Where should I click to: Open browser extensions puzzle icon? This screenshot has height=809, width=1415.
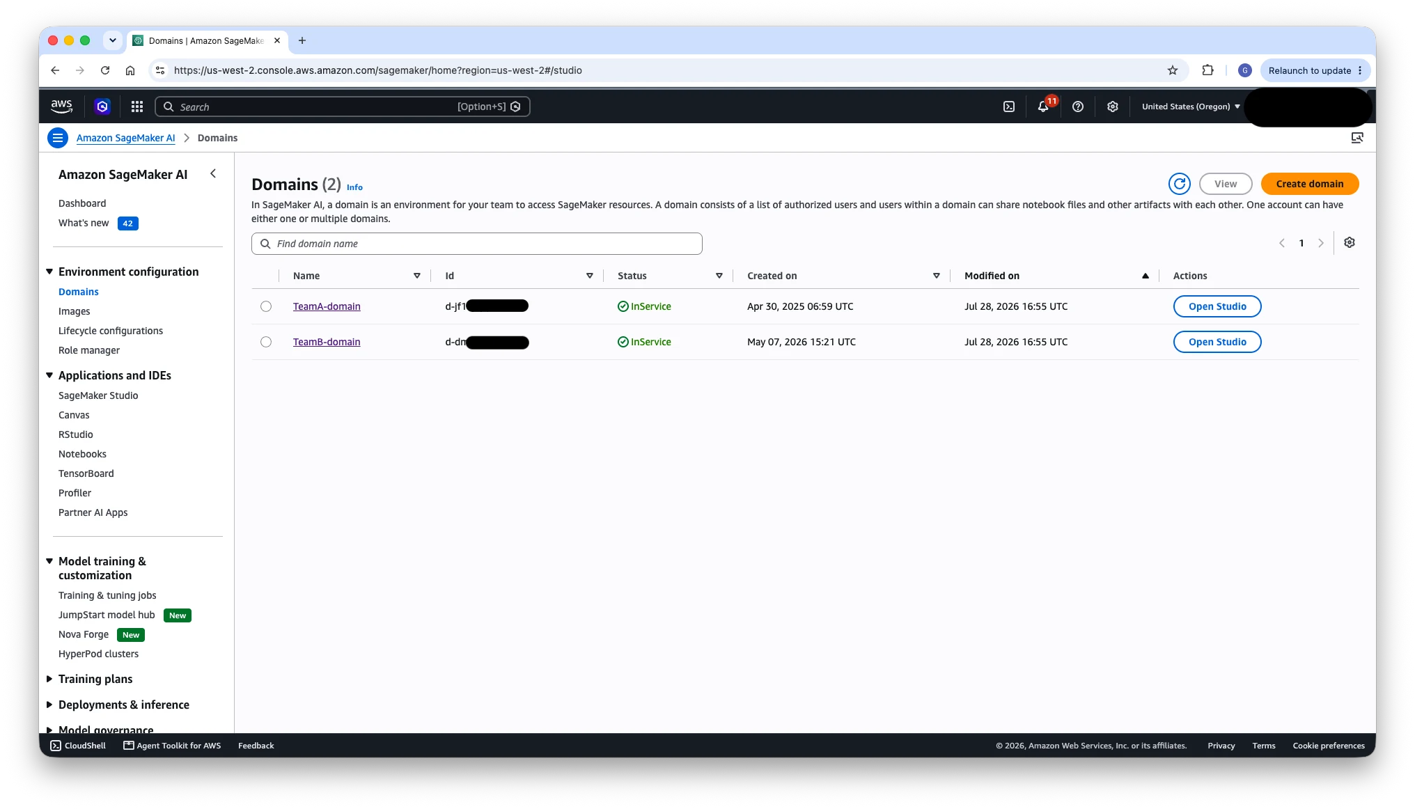pos(1208,70)
